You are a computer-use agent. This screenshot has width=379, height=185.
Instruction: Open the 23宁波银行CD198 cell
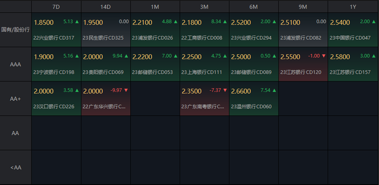(x=57, y=64)
